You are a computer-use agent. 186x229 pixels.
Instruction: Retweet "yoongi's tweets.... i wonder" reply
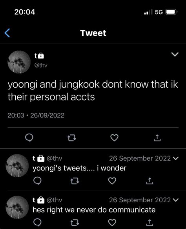[x=75, y=181]
